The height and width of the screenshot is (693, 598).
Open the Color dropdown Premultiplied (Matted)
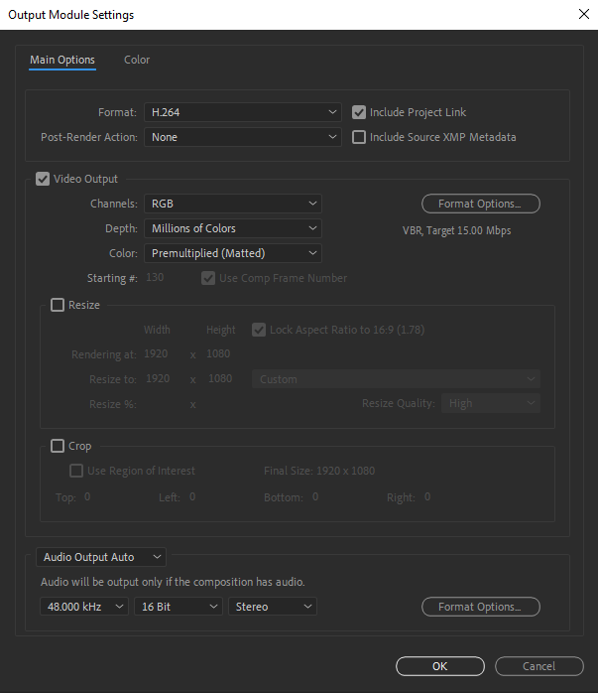(233, 253)
